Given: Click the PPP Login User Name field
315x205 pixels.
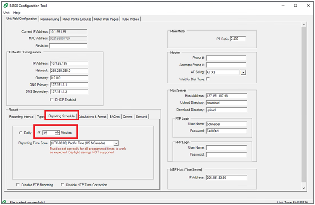Looking at the screenshot, I should pos(226,148).
